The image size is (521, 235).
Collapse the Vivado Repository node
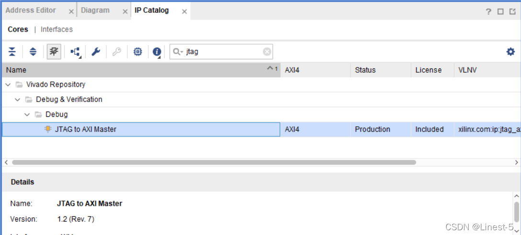(x=8, y=85)
